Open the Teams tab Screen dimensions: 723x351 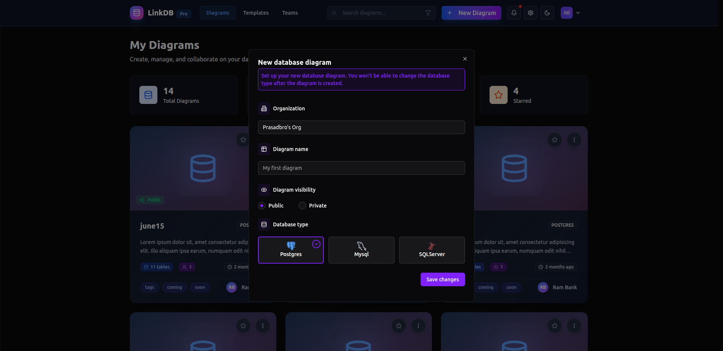290,13
